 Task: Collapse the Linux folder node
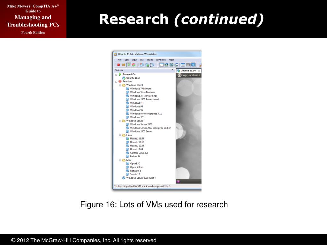[120, 135]
